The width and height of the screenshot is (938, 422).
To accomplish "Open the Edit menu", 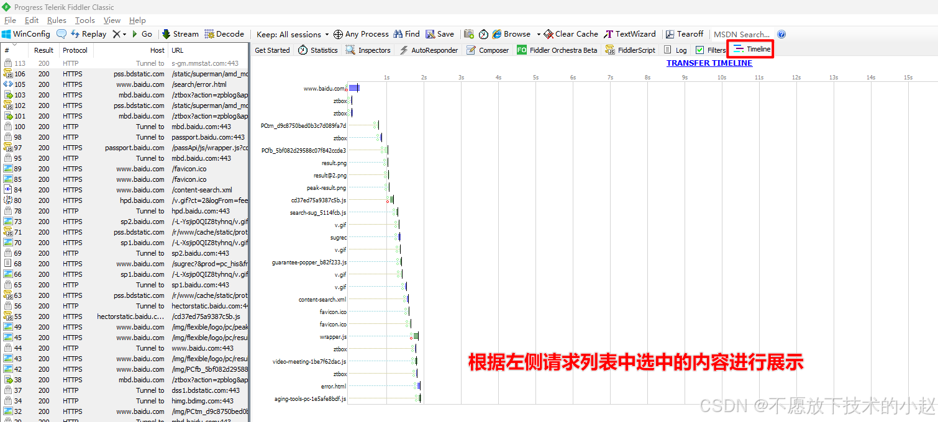I will (32, 20).
